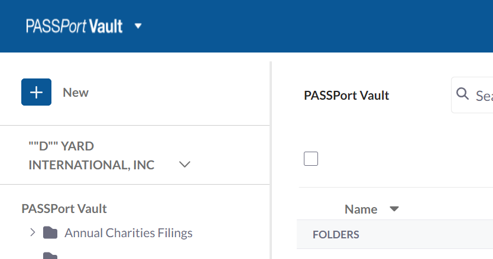Open the dropdown caret beside the PASSPort Vault logo
Image resolution: width=493 pixels, height=259 pixels.
pyautogui.click(x=138, y=26)
